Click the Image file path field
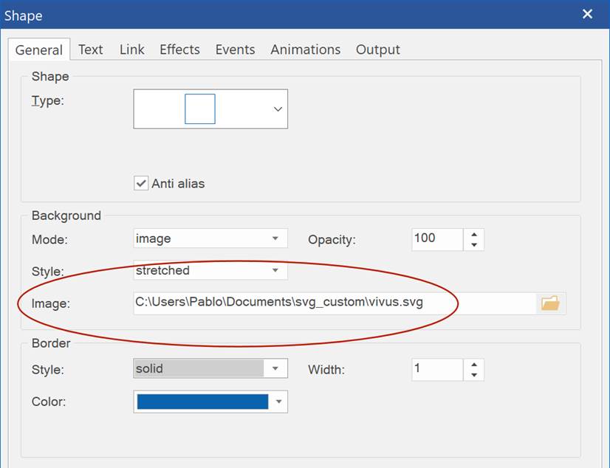610x468 pixels. pos(332,303)
